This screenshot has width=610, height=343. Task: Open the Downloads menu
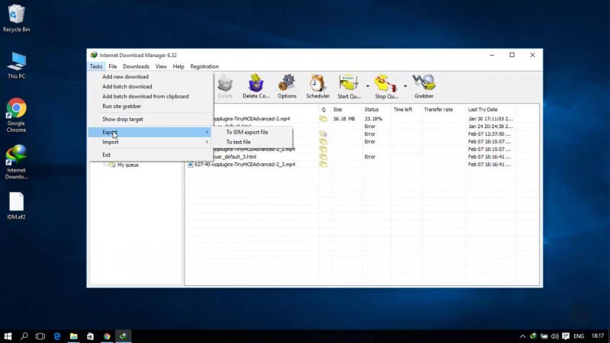[x=136, y=66]
